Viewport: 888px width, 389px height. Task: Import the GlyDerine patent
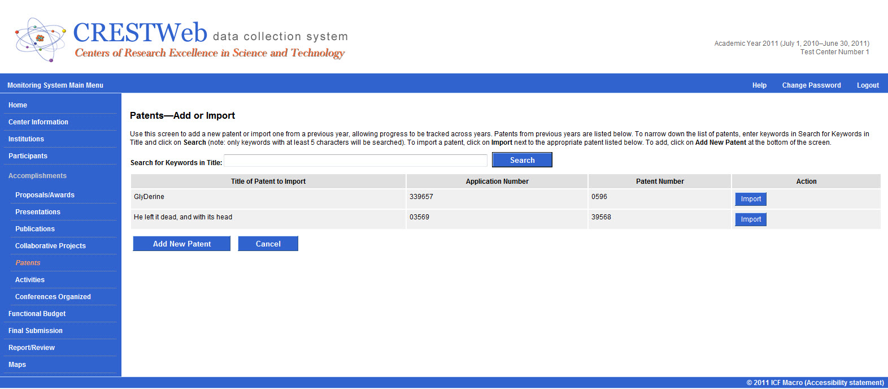751,199
